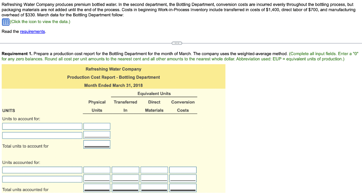This screenshot has width=362, height=196.
Task: Click the 'Units accounted for:' label
Action: [21, 162]
